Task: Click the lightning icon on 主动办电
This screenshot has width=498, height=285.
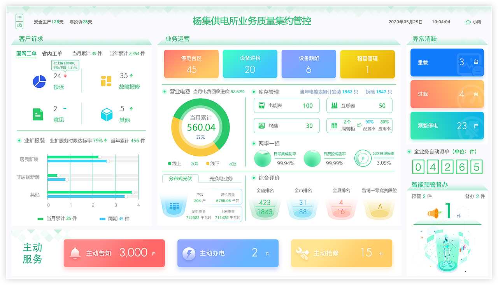Action: click(189, 254)
